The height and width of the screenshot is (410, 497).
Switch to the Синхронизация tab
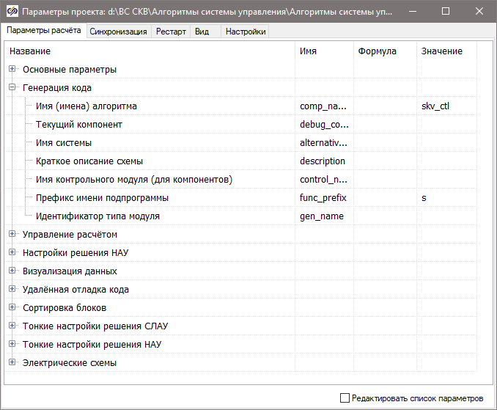pyautogui.click(x=118, y=32)
